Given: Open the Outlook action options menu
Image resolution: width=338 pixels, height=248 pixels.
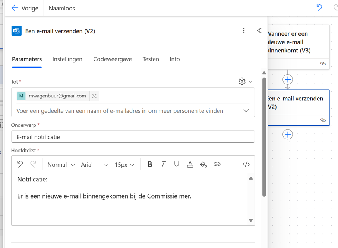Looking at the screenshot, I should [x=244, y=31].
